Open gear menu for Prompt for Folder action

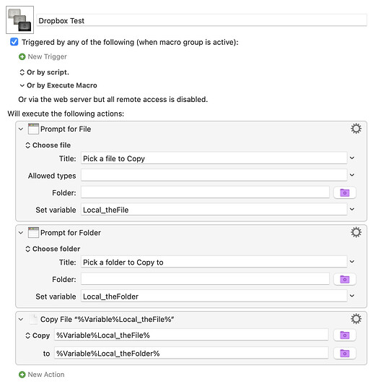pos(356,232)
